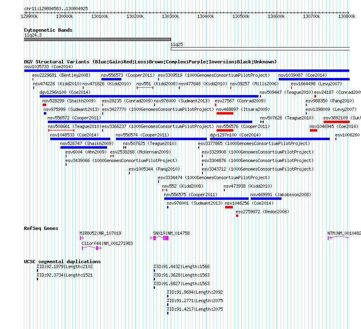The height and width of the screenshot is (329, 361).
Task: Open nsv976000 (Sudmant2013) variant label
Action: (x=182, y=101)
